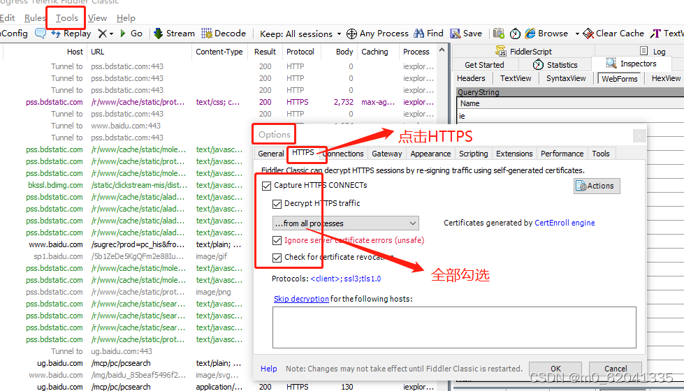Click the Go resume icon
The image size is (684, 391).
coord(123,34)
